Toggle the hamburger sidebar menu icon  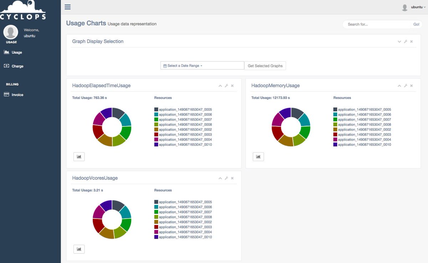(x=67, y=7)
